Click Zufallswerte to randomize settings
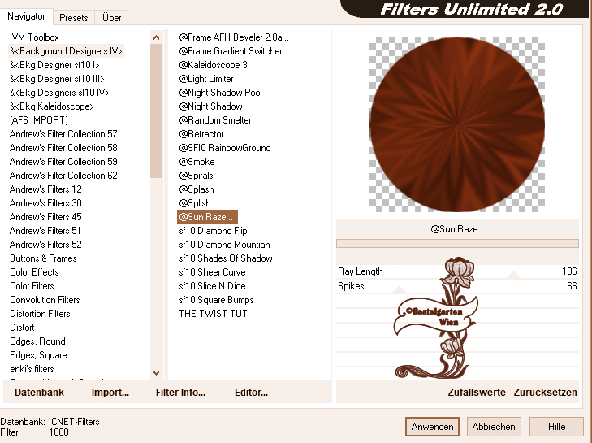The height and width of the screenshot is (443, 592). pos(477,393)
